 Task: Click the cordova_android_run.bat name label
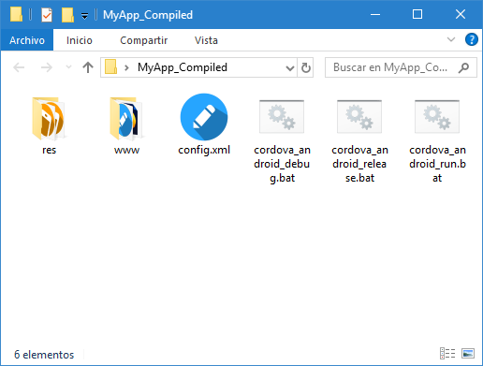tap(437, 164)
